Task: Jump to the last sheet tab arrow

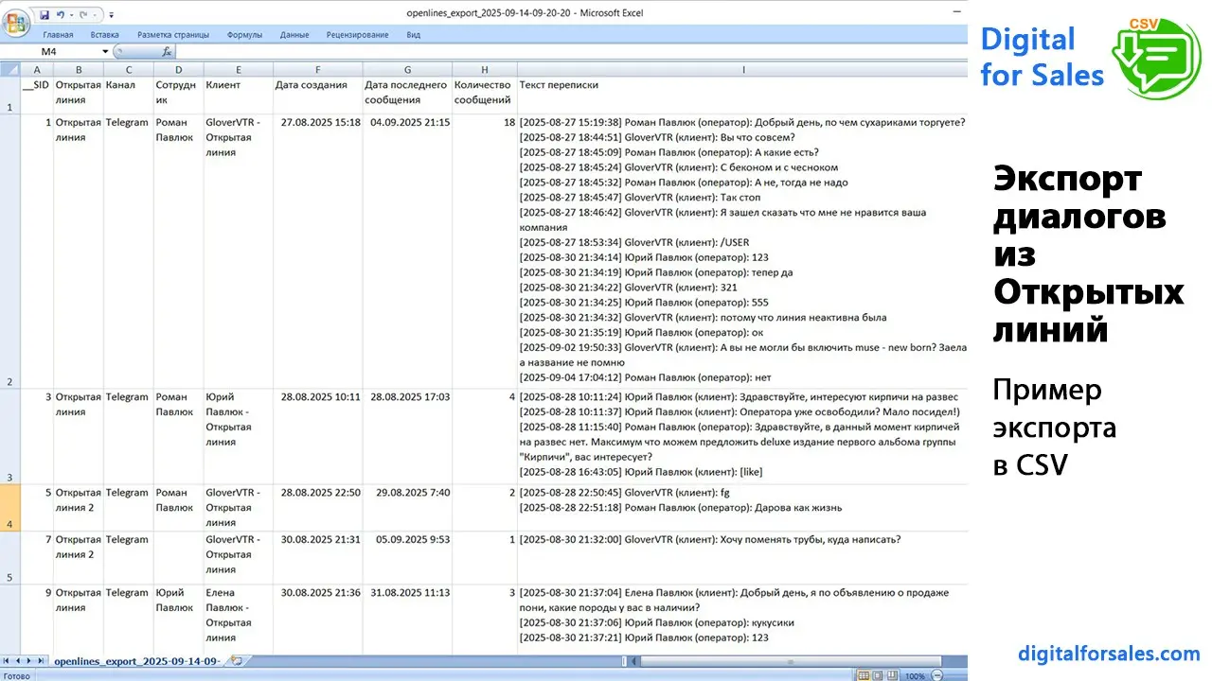Action: pos(40,660)
